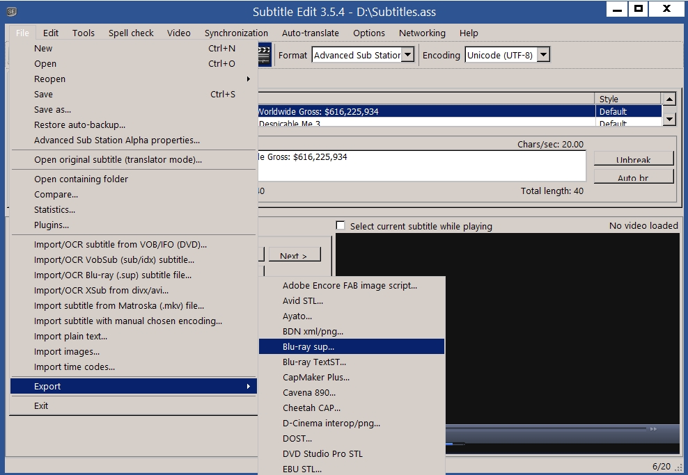Screen dimensions: 688x475
Task: Open Statistics... from File menu
Action: pos(134,209)
